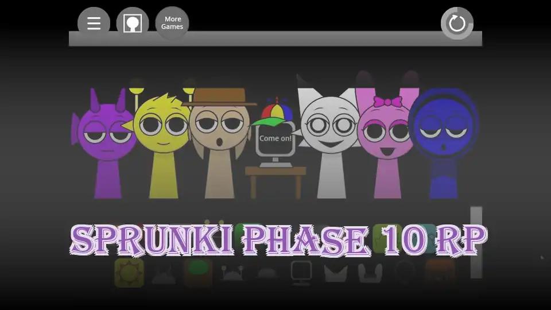Image resolution: width=551 pixels, height=310 pixels.
Task: Select the orange icon with green top
Action: (x=198, y=273)
